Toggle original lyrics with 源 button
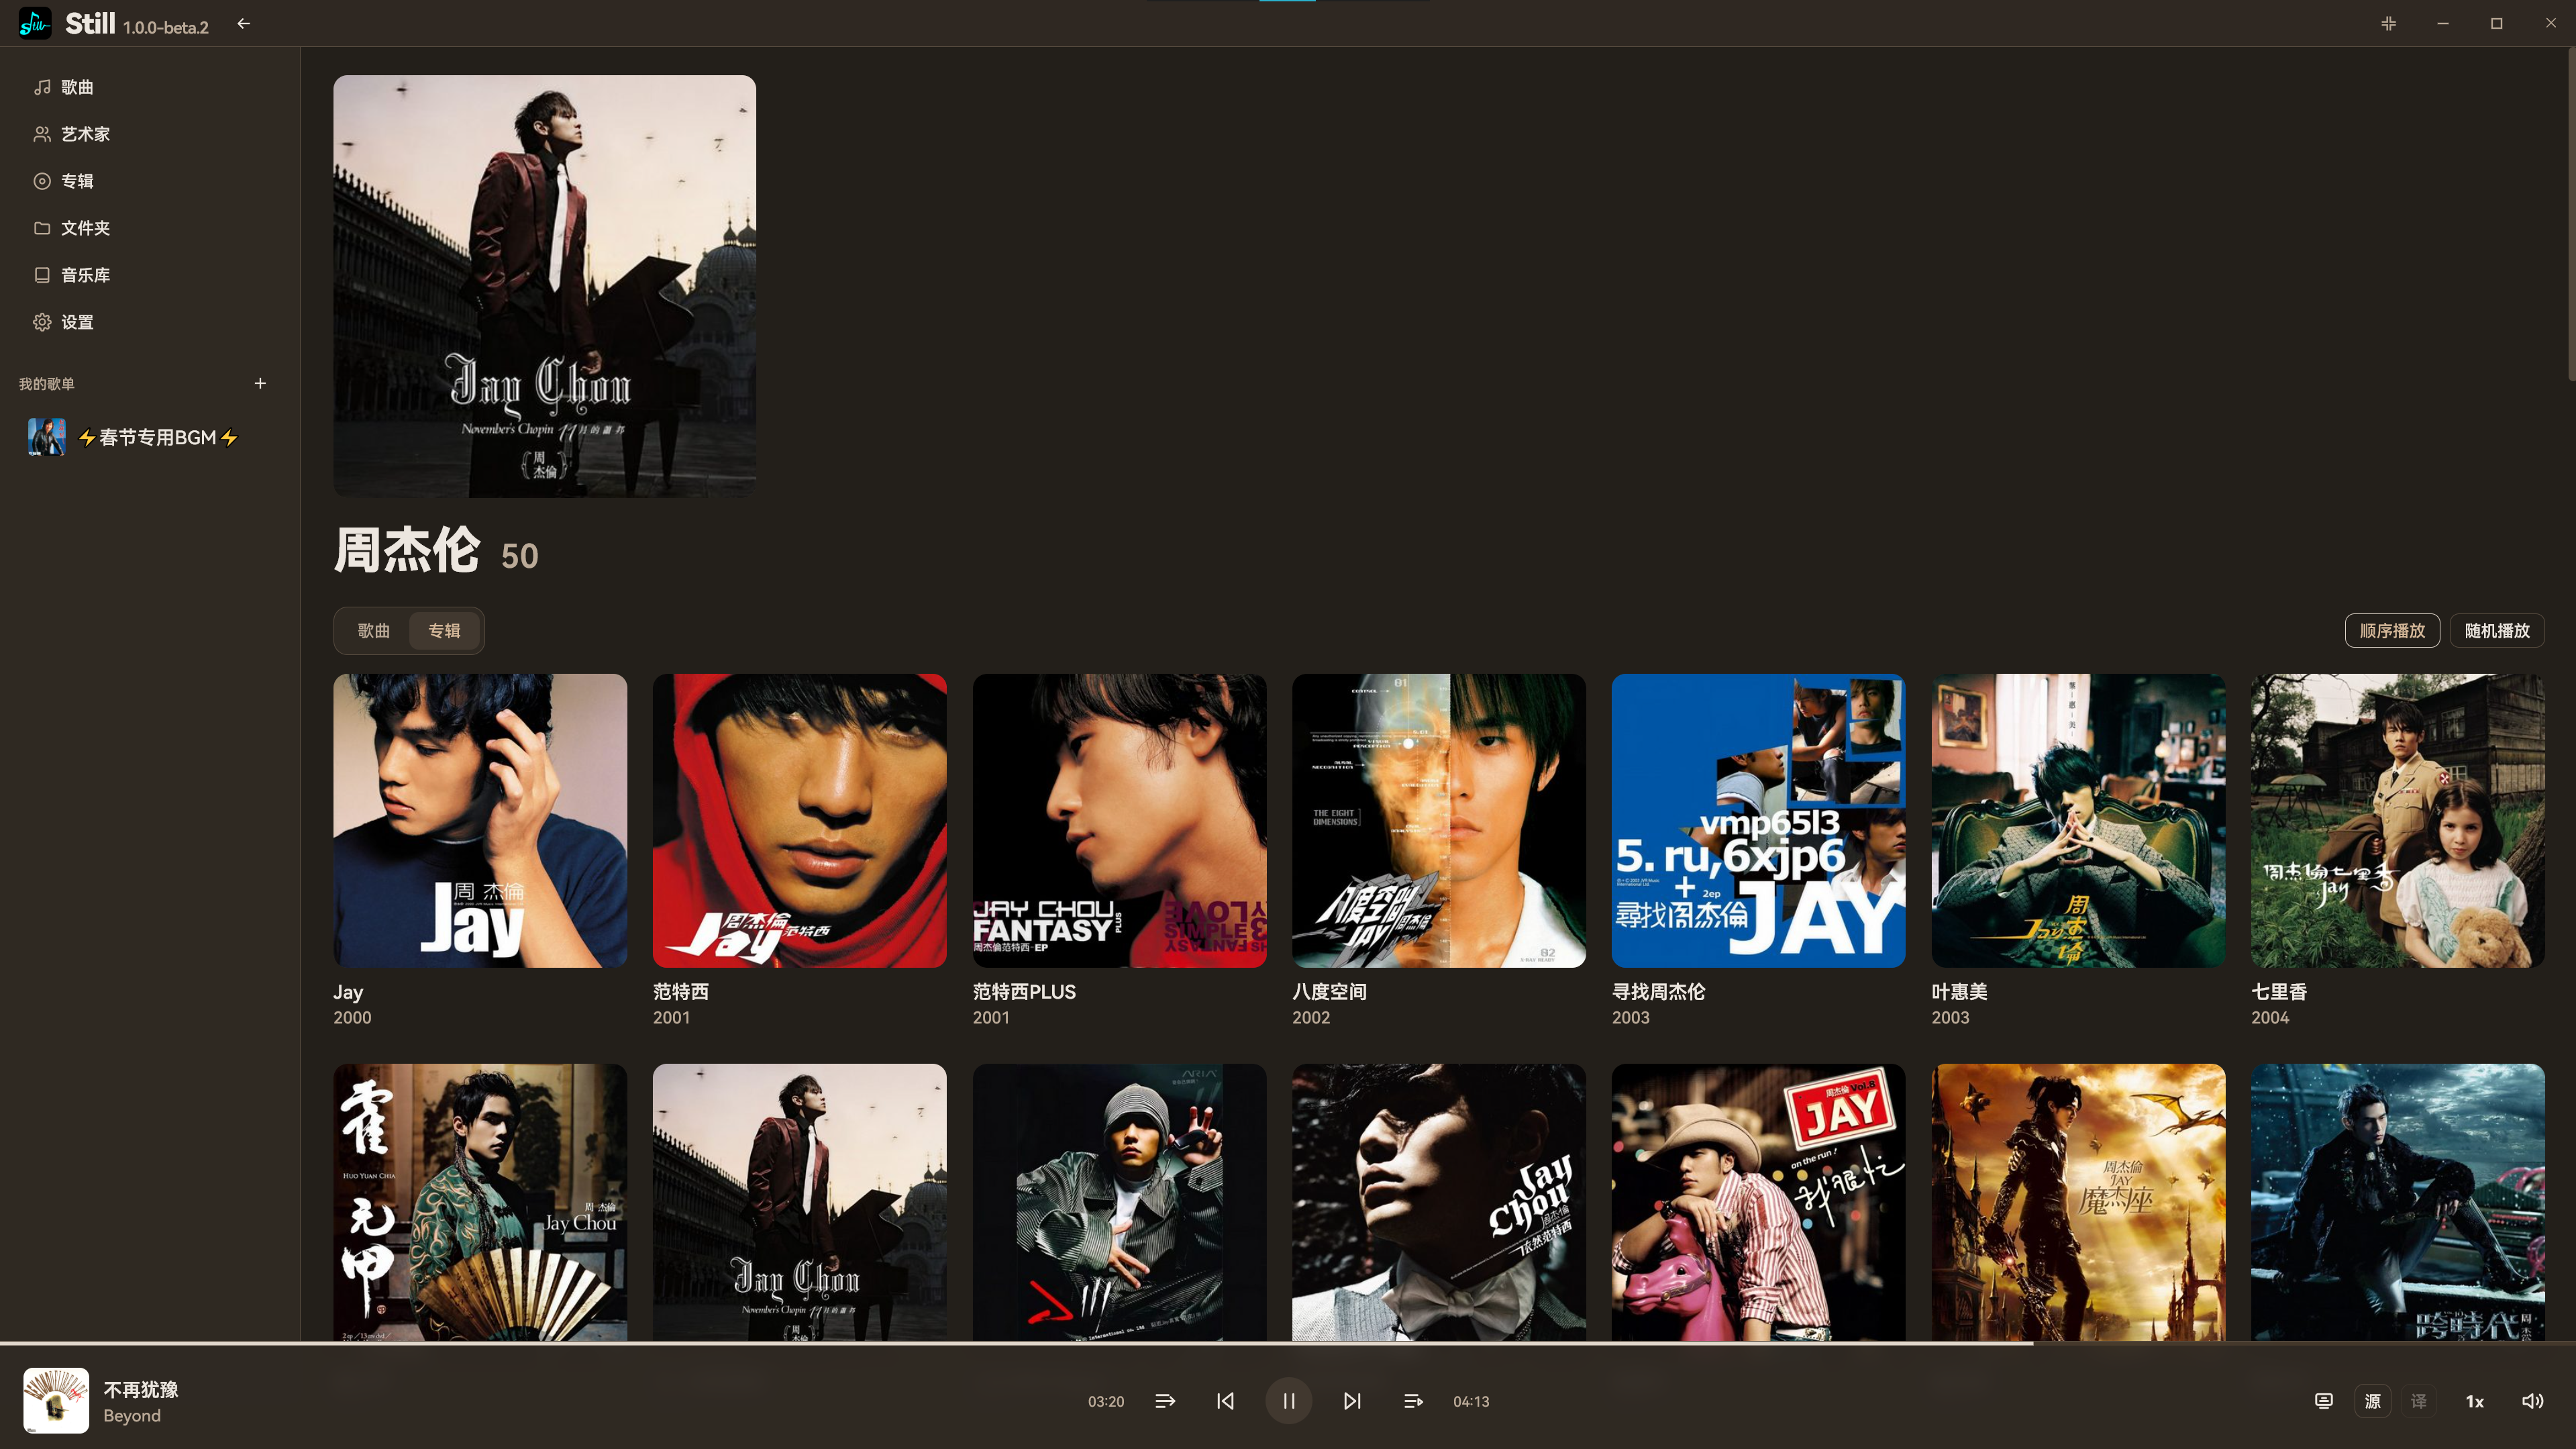This screenshot has width=2576, height=1449. tap(2372, 1401)
